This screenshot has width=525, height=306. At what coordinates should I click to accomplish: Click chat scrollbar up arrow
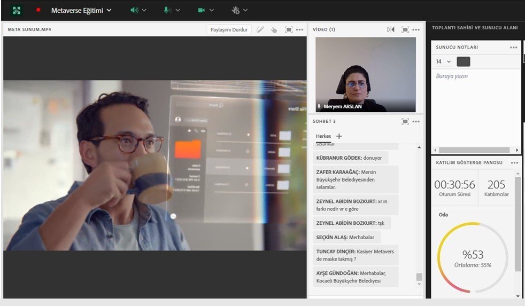click(419, 147)
